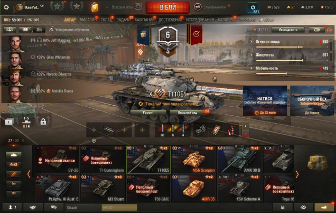
Task: Click the Ремонт repair button
Action: coord(148,113)
